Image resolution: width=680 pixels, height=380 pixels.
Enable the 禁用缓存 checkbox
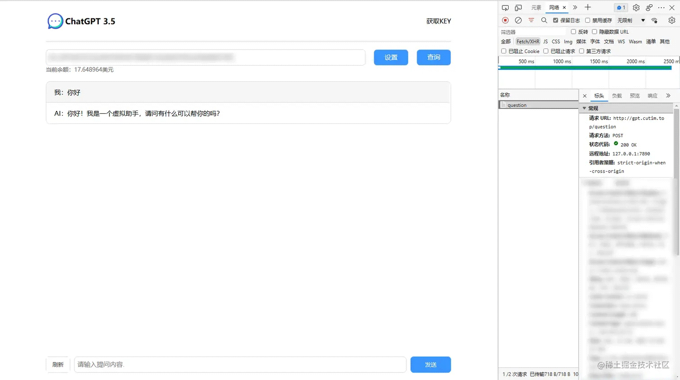tap(587, 20)
